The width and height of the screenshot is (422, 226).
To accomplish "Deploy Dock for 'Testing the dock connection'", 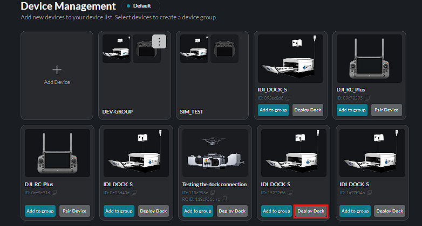I will point(232,211).
